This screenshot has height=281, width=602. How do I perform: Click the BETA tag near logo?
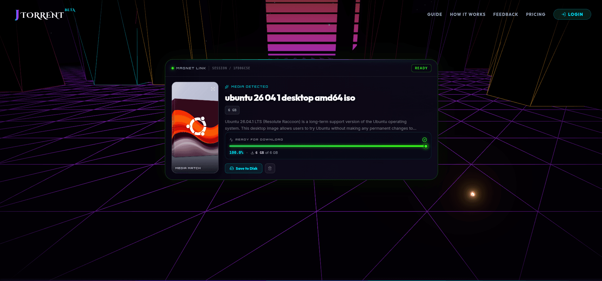tap(70, 10)
